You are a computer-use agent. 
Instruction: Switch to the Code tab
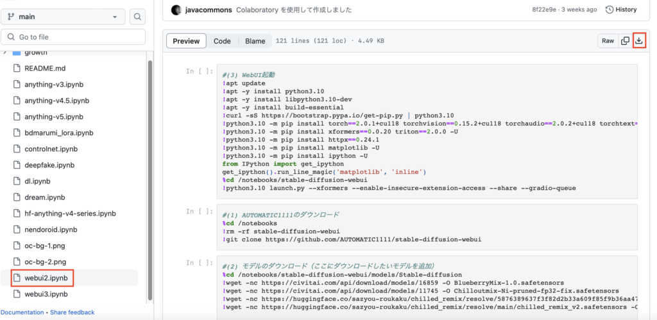pos(222,41)
